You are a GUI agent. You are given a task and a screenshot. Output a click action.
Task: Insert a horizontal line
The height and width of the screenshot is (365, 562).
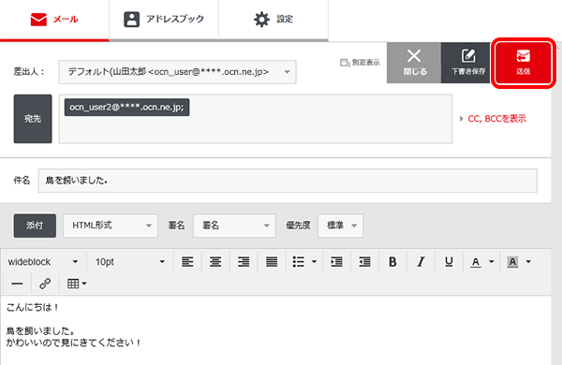click(17, 284)
